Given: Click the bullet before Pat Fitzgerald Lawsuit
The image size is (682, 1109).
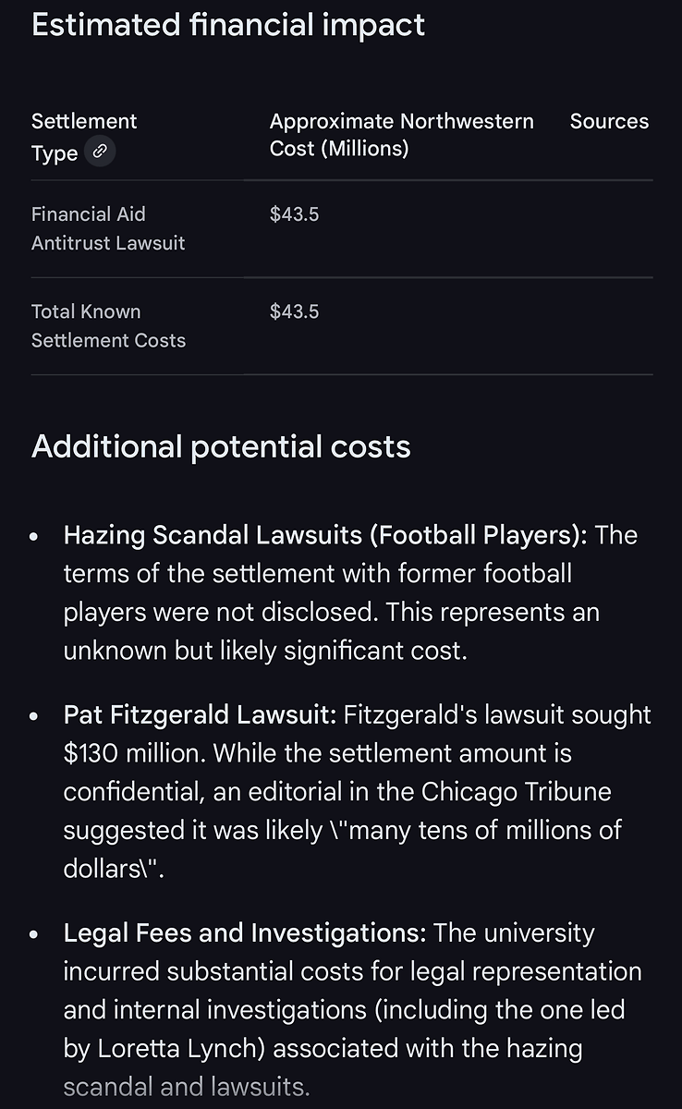Looking at the screenshot, I should tap(35, 715).
